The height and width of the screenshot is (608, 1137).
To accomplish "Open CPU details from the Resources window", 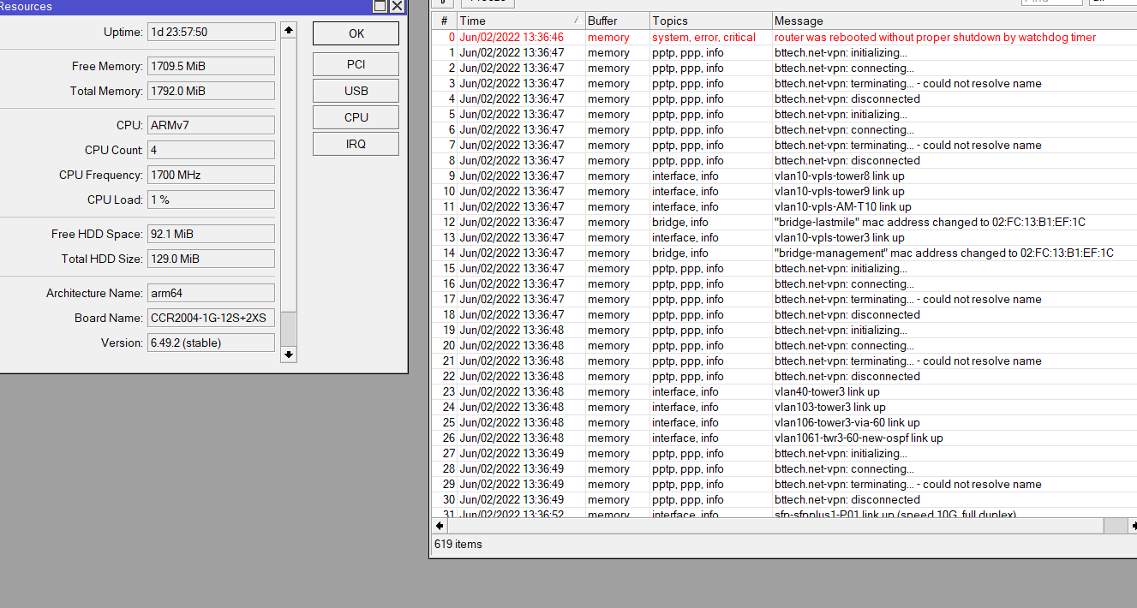I will 355,116.
